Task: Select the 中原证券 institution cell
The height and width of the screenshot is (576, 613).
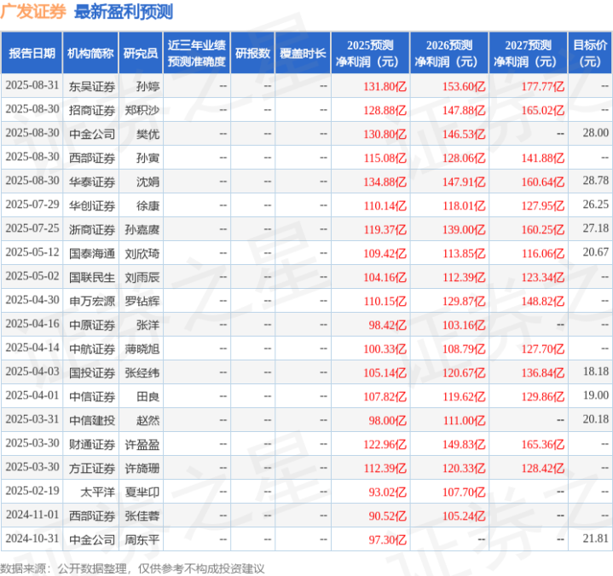Action: 90,325
